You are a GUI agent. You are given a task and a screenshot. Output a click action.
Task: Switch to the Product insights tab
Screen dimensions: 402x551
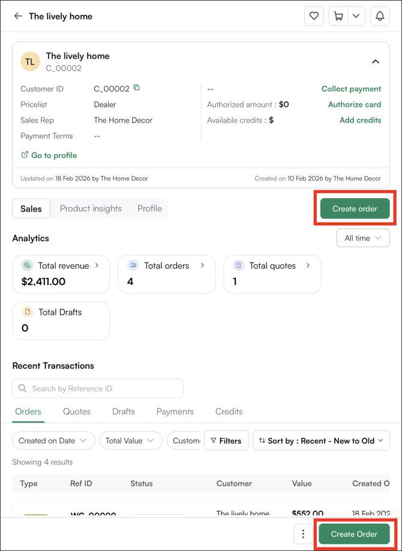point(91,209)
